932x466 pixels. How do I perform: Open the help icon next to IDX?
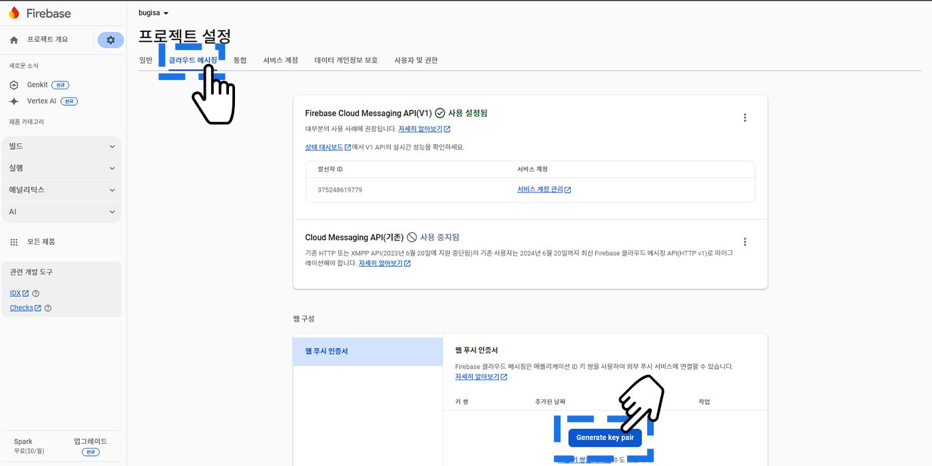pos(36,294)
